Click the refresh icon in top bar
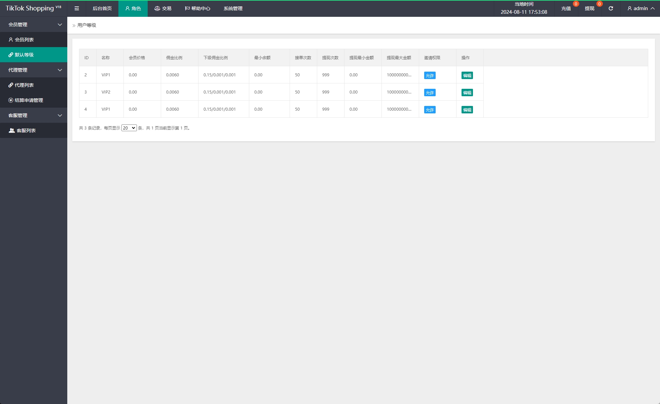This screenshot has width=660, height=404. coord(611,8)
